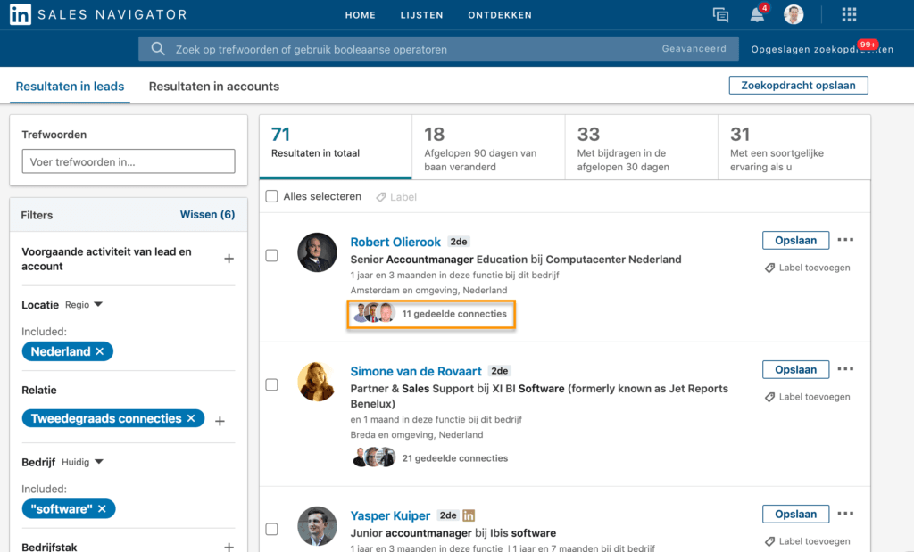Open the Locatie Regio dropdown

click(x=84, y=304)
